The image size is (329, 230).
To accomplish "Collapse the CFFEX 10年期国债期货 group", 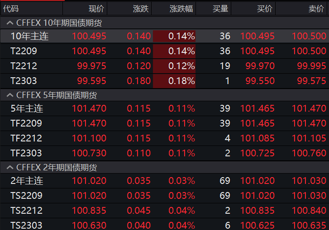I will [9, 22].
